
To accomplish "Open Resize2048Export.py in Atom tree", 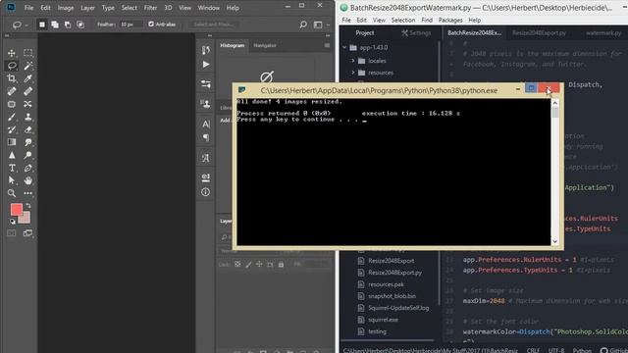I will (x=394, y=273).
